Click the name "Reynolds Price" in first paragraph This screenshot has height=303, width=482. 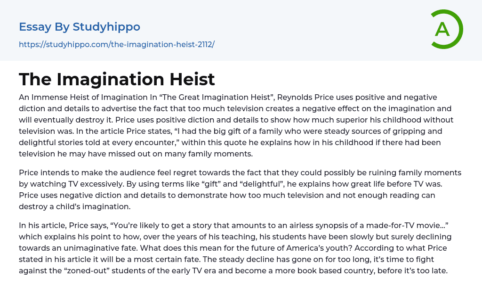pos(307,98)
